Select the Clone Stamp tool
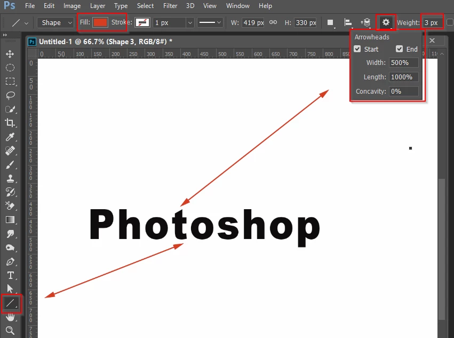 [x=10, y=178]
